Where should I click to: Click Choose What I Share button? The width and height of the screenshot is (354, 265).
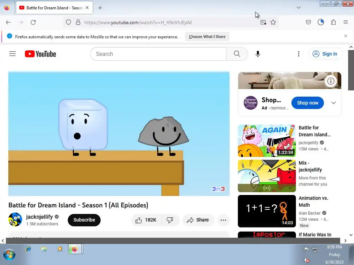coord(207,37)
